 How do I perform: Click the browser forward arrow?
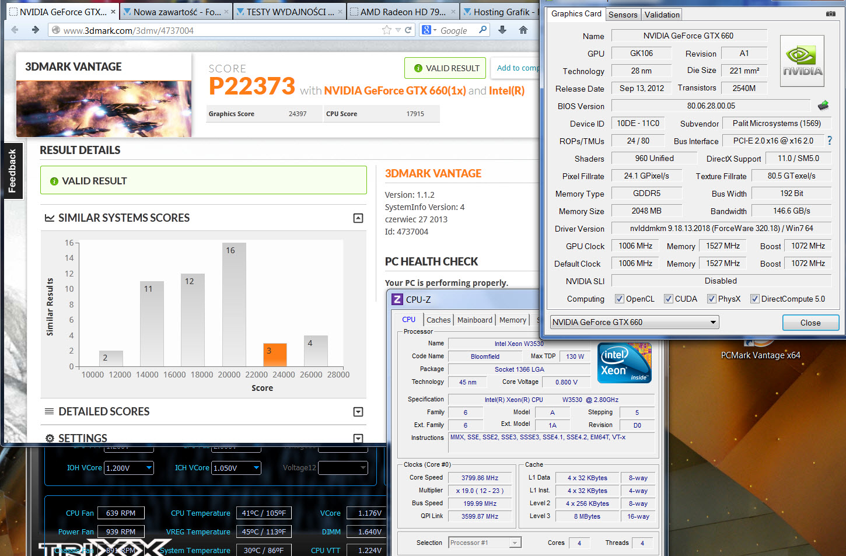click(35, 30)
